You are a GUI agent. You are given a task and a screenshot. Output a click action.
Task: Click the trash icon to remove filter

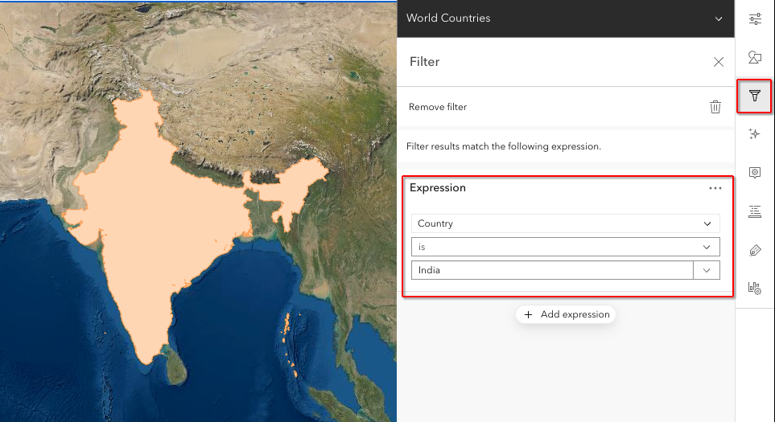point(715,107)
